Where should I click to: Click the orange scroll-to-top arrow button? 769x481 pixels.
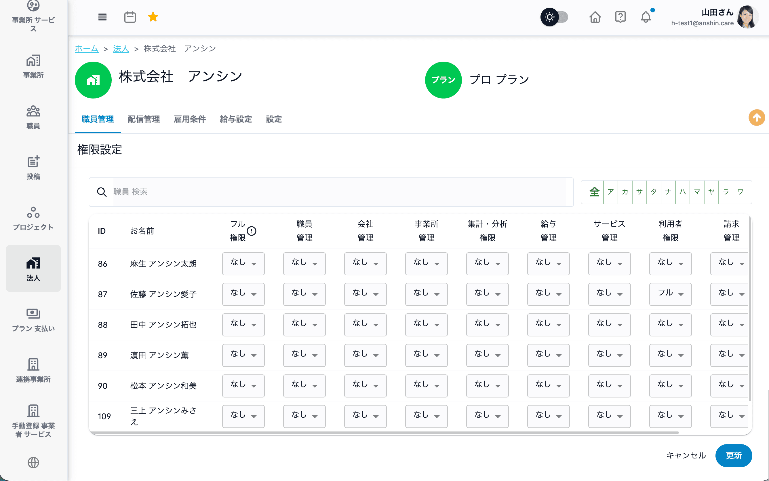(757, 118)
